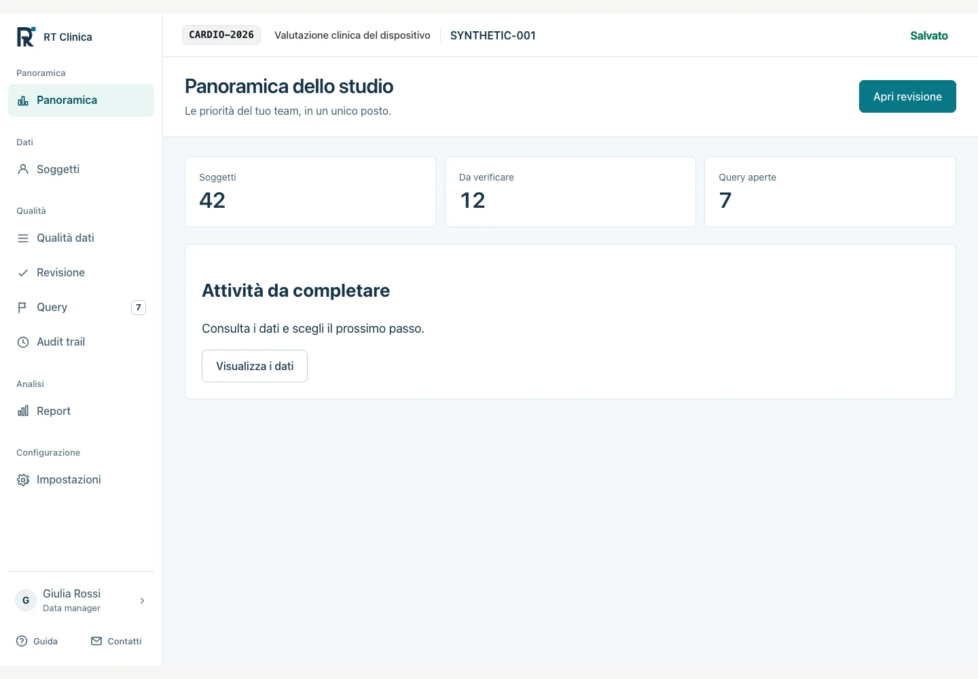Click the SYNTHETIC-001 identifier text

pyautogui.click(x=493, y=35)
